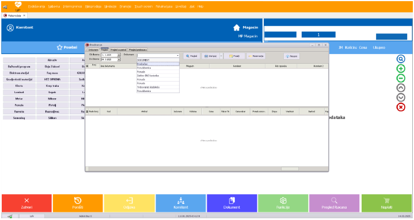Click the blue quantity field showing 1
The image size is (414, 220).
(318, 34)
